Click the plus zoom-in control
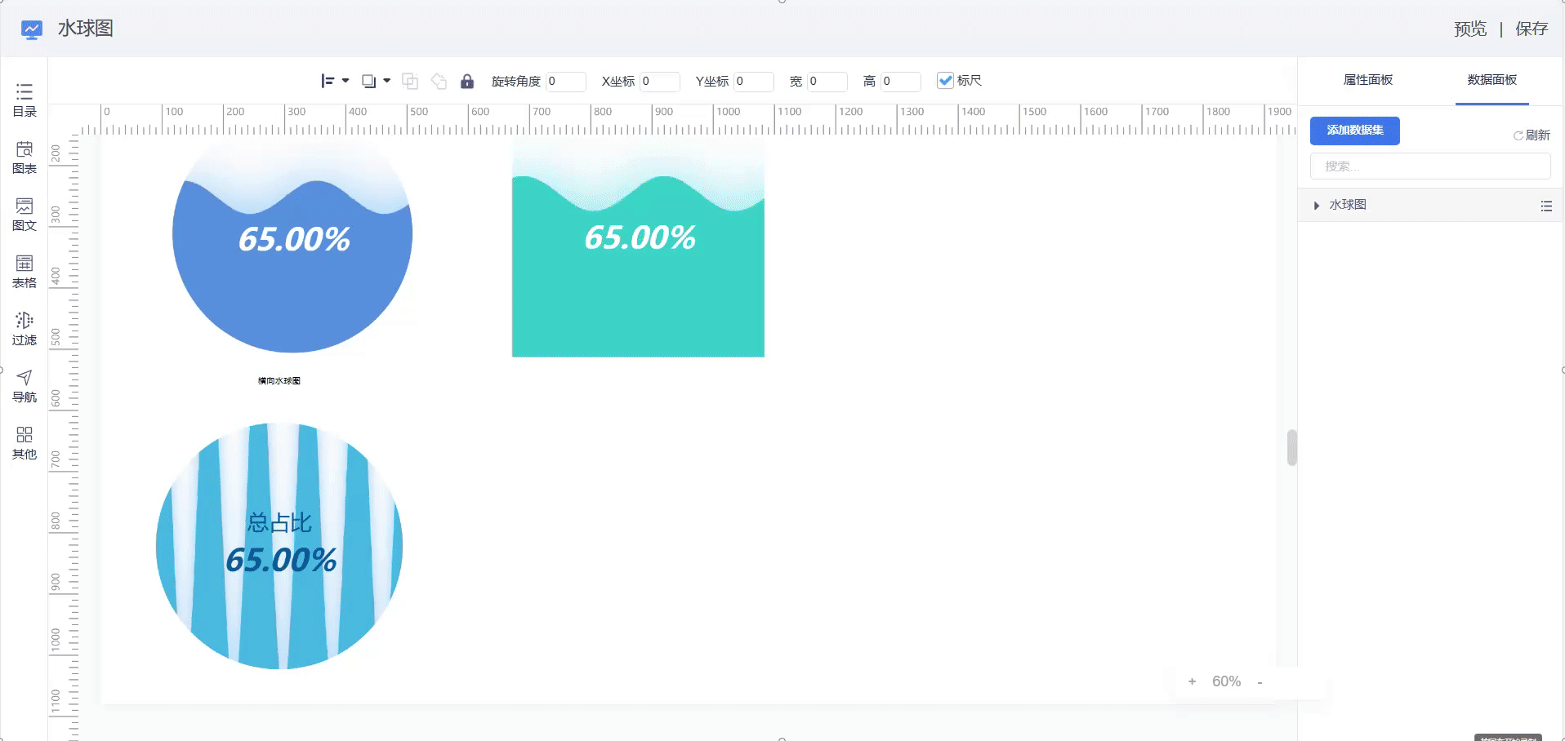 1193,681
